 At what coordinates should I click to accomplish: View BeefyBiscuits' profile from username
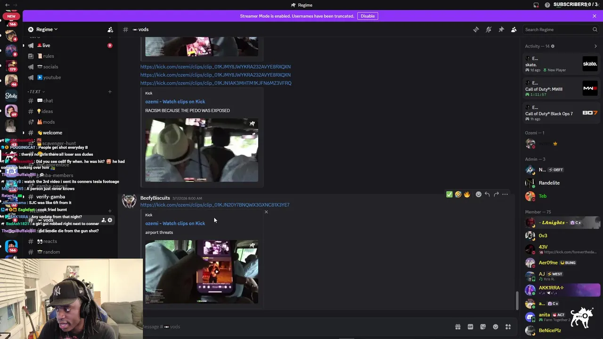click(x=155, y=198)
